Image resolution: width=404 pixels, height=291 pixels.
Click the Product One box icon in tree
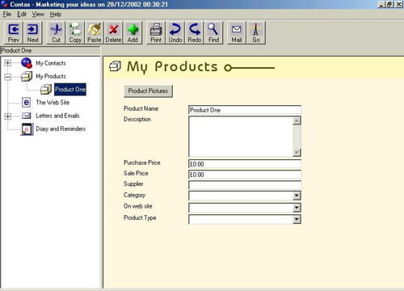[46, 90]
